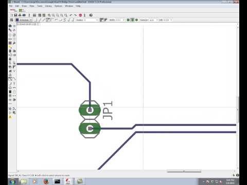Open the Grid settings icon
This screenshot has width=247, height=185.
point(11,20)
